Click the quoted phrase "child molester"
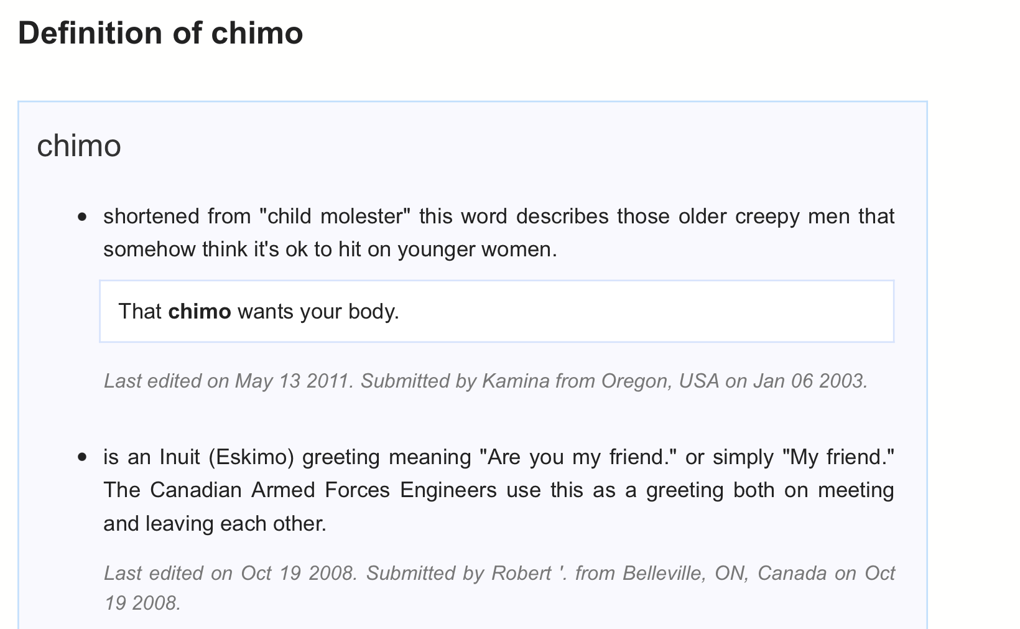 pos(335,217)
